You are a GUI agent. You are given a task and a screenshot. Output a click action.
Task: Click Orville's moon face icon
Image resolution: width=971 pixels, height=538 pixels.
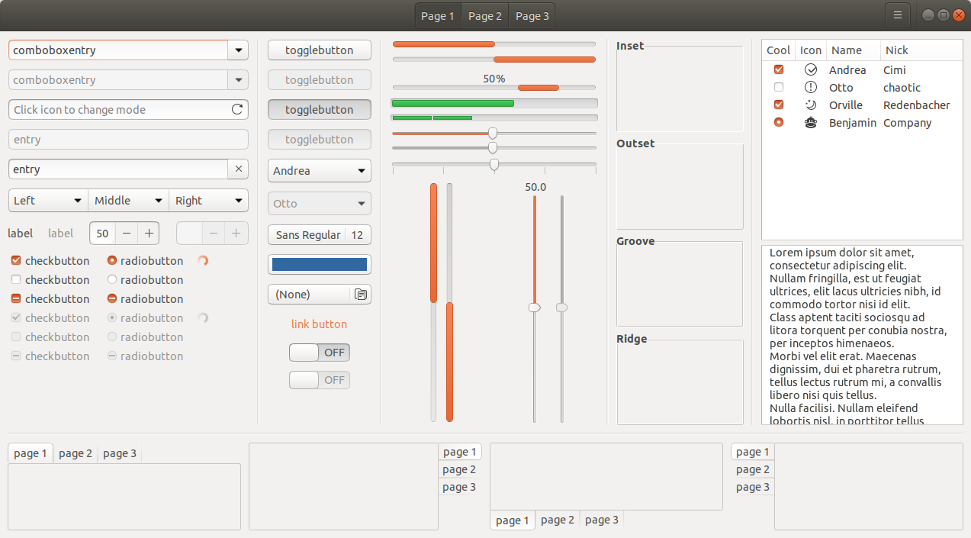pyautogui.click(x=811, y=105)
